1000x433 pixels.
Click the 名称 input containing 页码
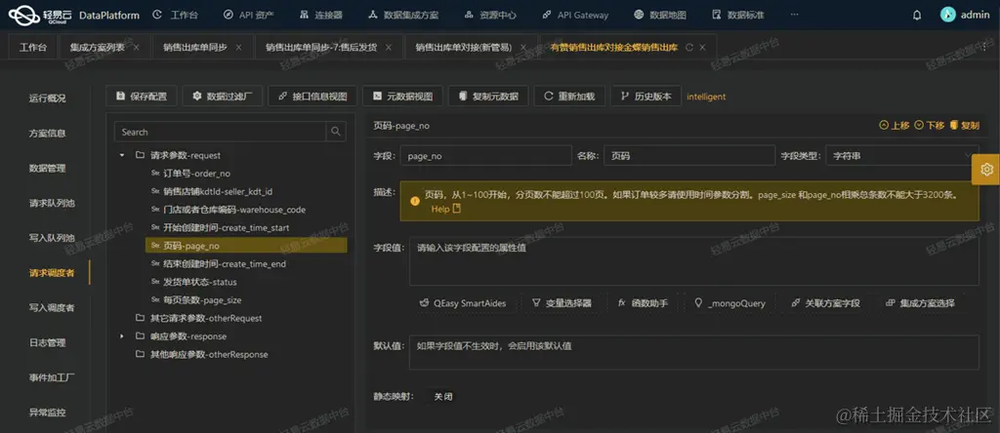(x=689, y=155)
